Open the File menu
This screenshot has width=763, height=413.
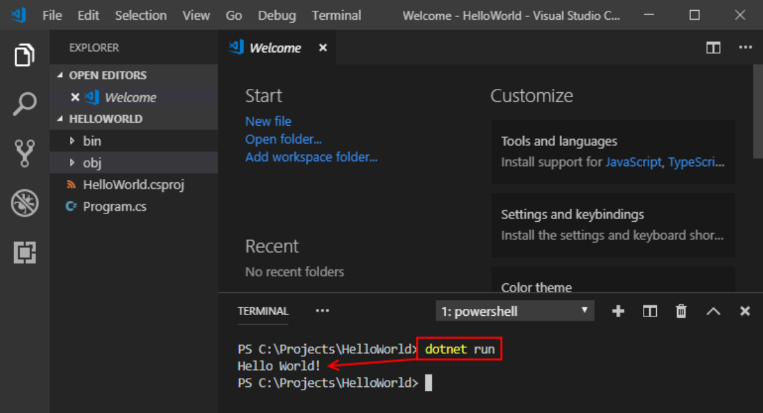[52, 15]
